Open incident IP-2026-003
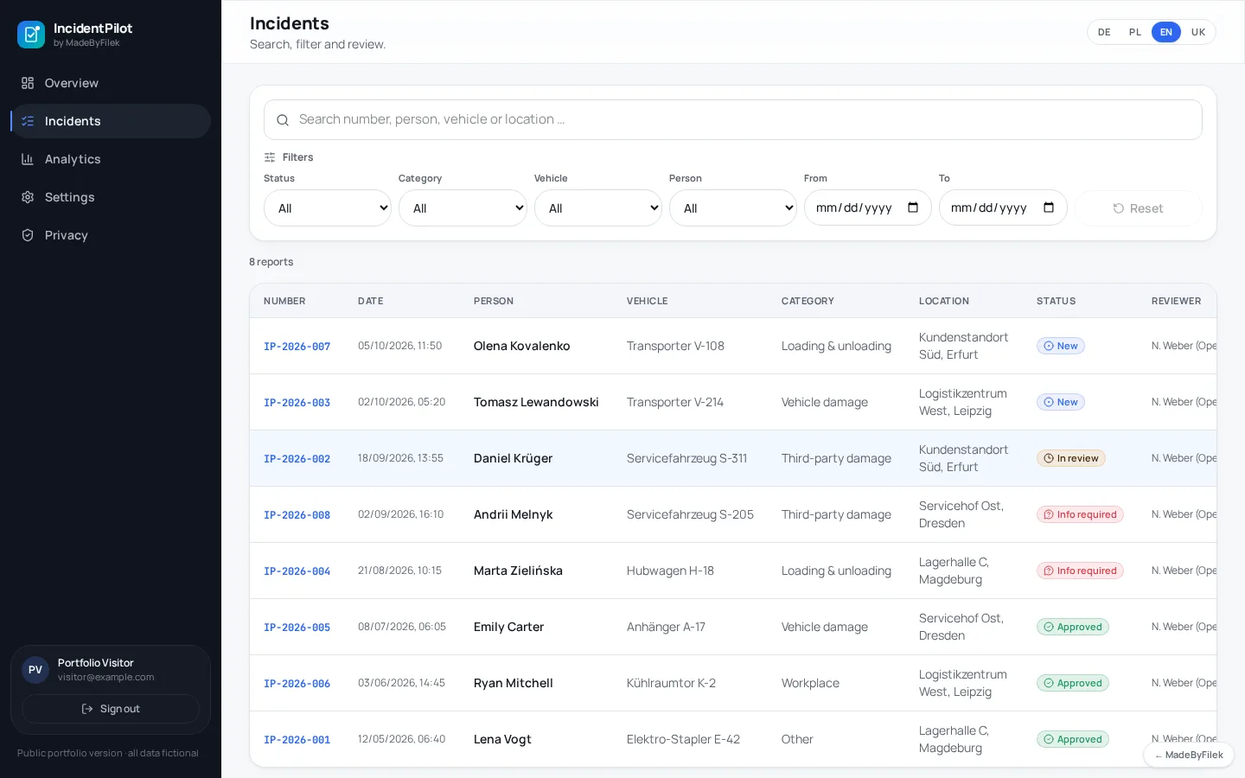The height and width of the screenshot is (778, 1245). coord(297,403)
